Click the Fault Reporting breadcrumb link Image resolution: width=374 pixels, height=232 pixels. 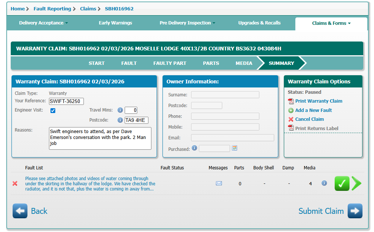(x=52, y=9)
